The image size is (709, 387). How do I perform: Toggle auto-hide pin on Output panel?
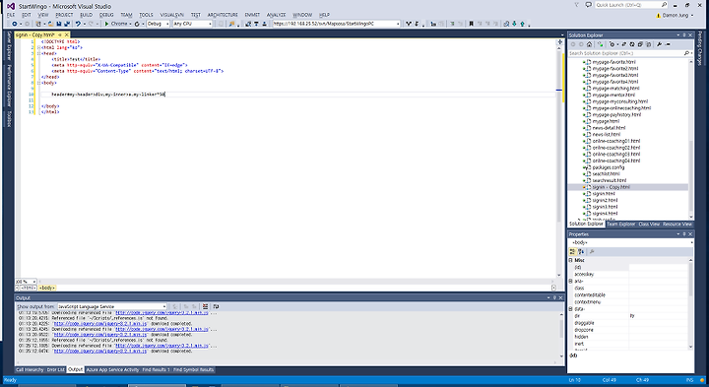point(554,298)
